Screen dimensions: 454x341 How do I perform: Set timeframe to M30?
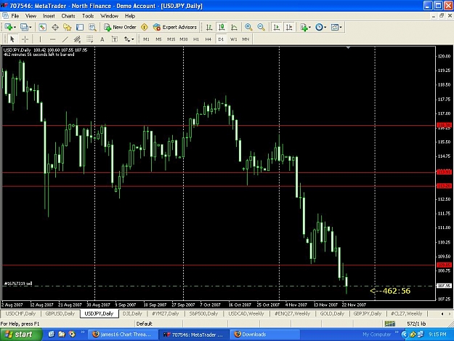pyautogui.click(x=184, y=39)
